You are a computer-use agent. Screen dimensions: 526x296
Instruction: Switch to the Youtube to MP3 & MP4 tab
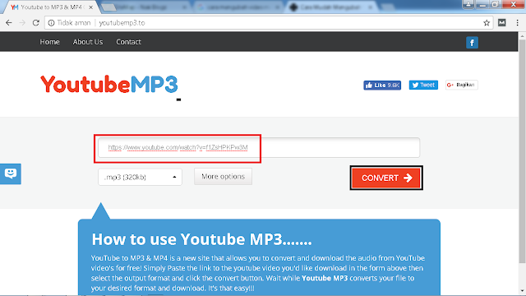[50, 7]
